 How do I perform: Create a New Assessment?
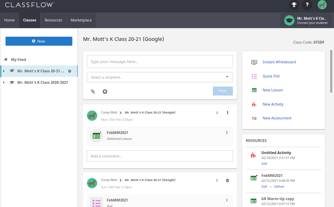click(x=277, y=118)
